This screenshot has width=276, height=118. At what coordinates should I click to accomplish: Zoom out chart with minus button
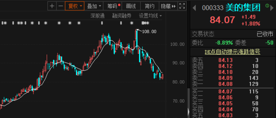click(x=61, y=6)
